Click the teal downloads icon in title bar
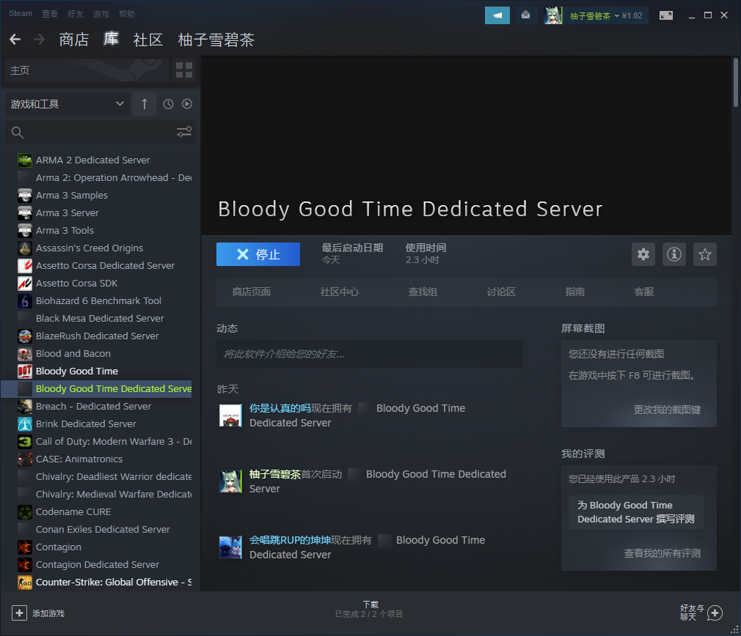Viewport: 741px width, 636px height. coord(497,14)
